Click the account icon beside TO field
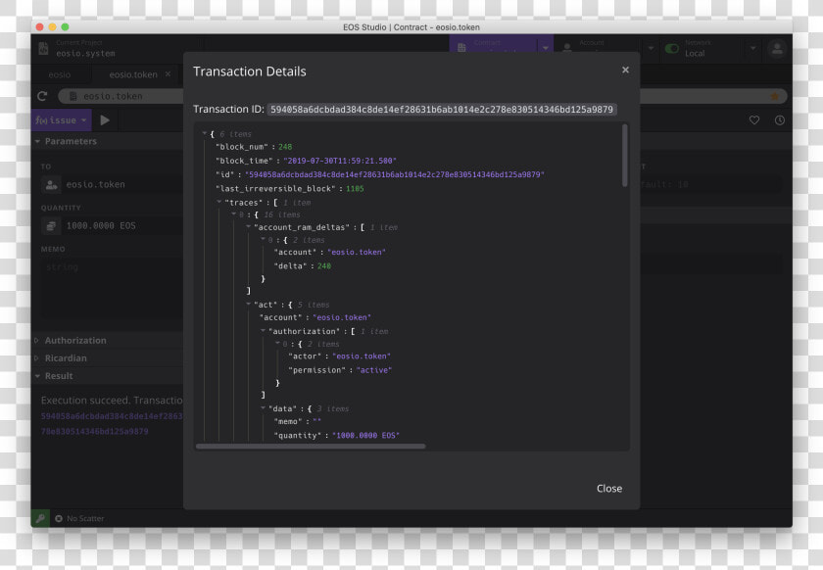Image resolution: width=823 pixels, height=570 pixels. coord(51,185)
